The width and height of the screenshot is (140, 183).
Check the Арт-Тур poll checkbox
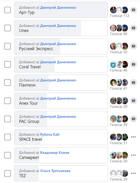(8, 10)
